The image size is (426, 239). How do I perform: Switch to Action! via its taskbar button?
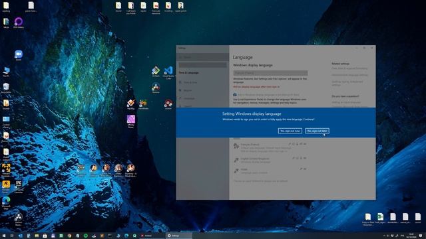pyautogui.click(x=152, y=236)
